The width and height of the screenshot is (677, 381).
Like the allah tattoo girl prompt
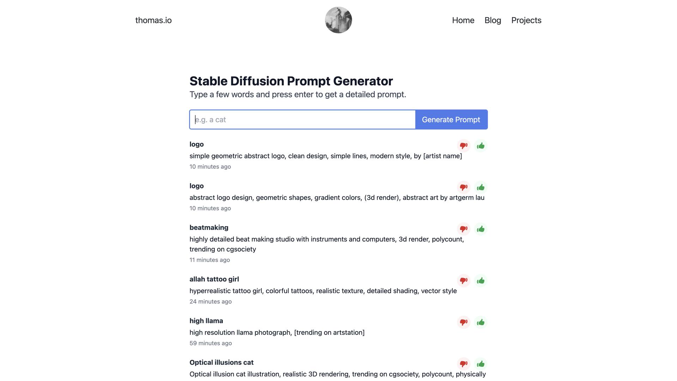[481, 280]
